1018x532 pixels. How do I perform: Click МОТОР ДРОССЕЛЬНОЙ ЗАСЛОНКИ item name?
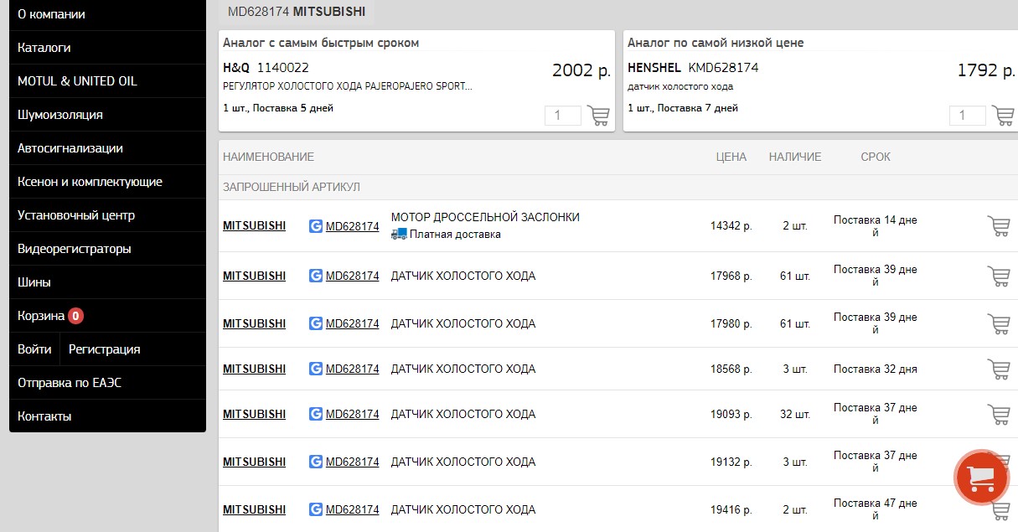click(x=485, y=217)
